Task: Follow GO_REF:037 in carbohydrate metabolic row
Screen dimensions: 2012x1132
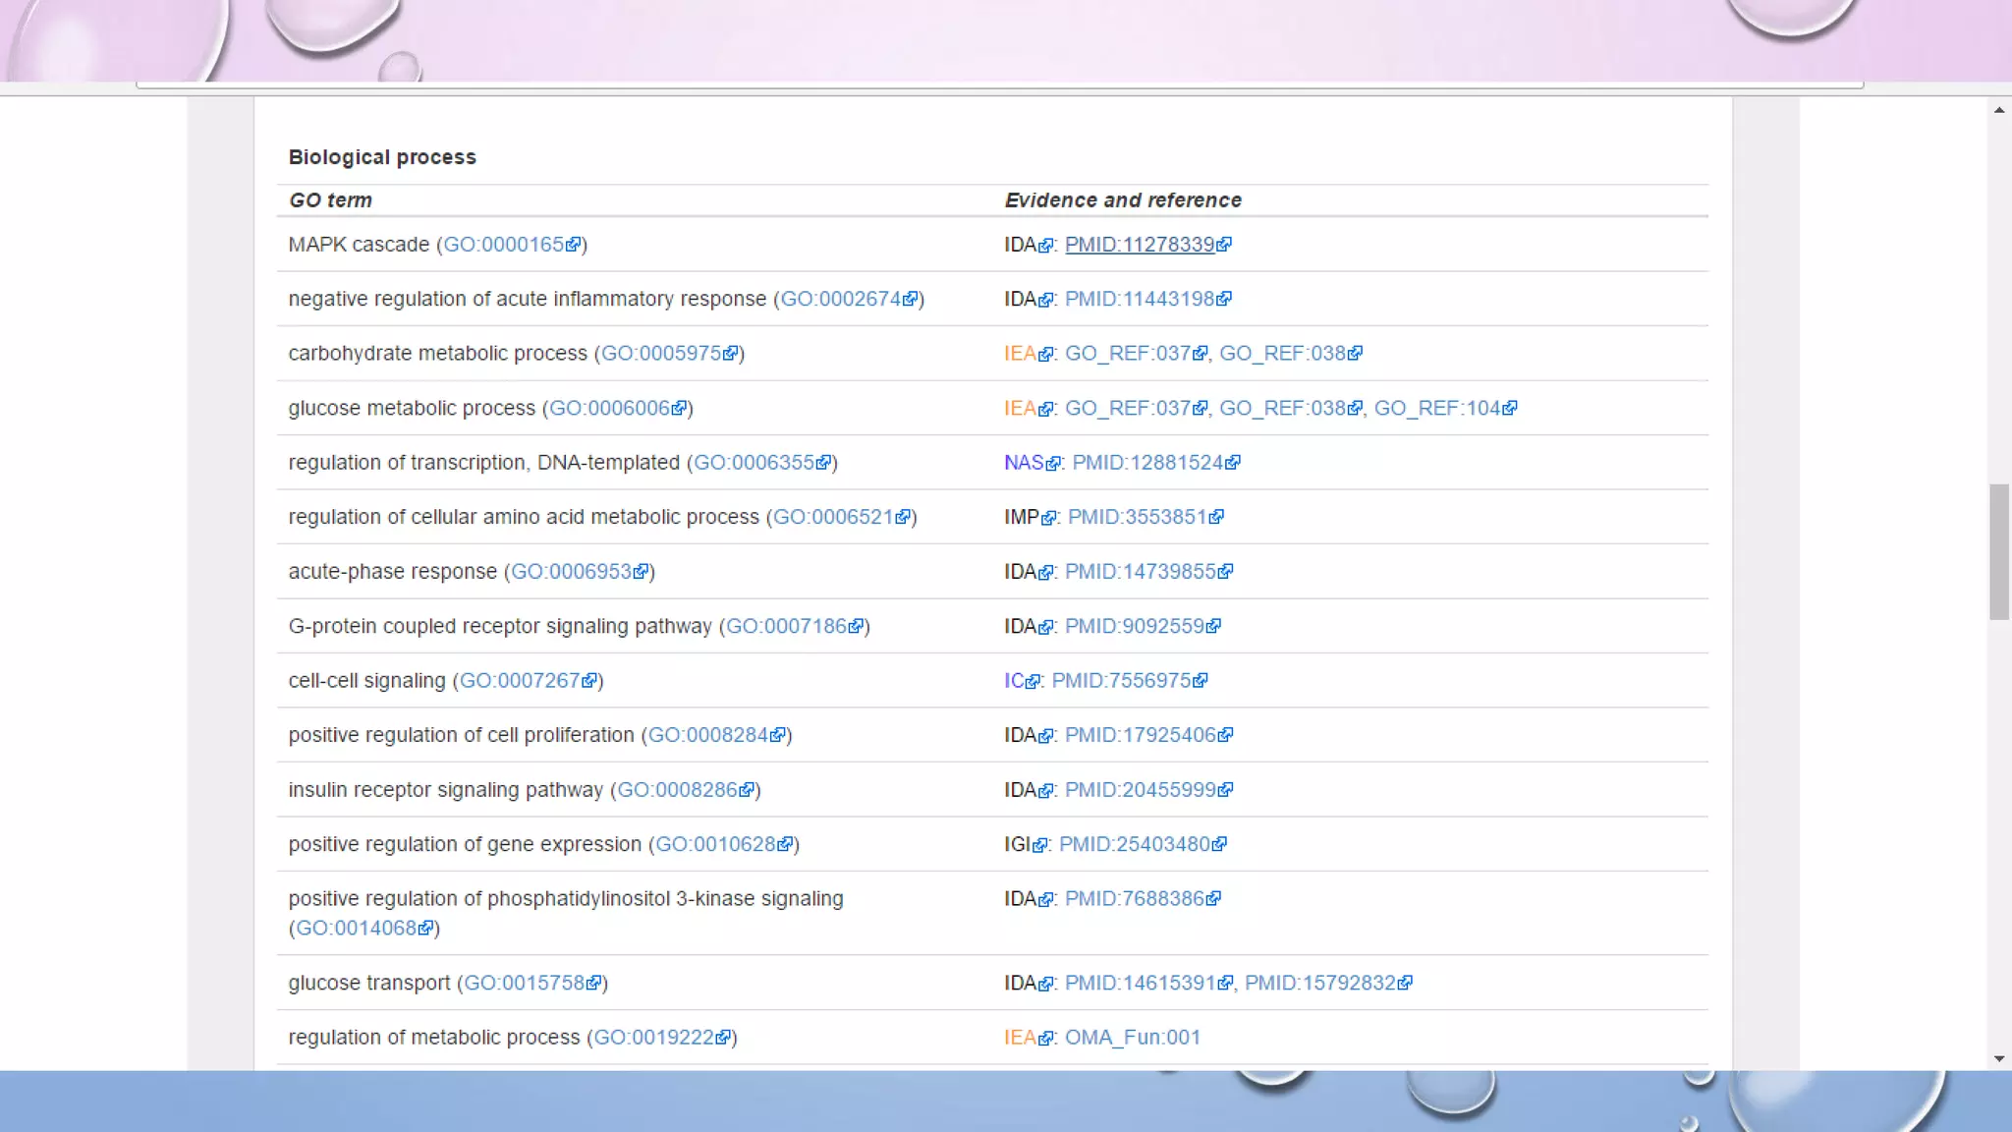Action: click(x=1128, y=354)
